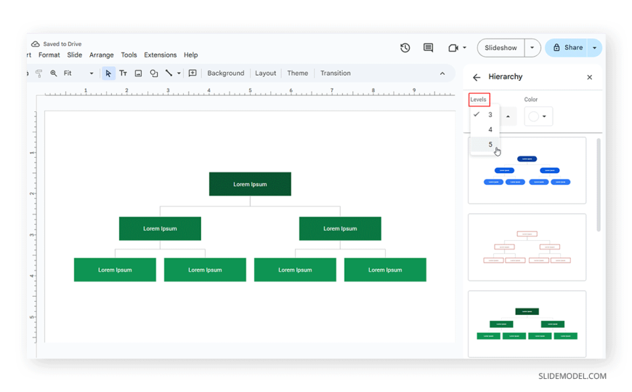Click the video camera meeting icon
The image size is (632, 392).
[453, 48]
